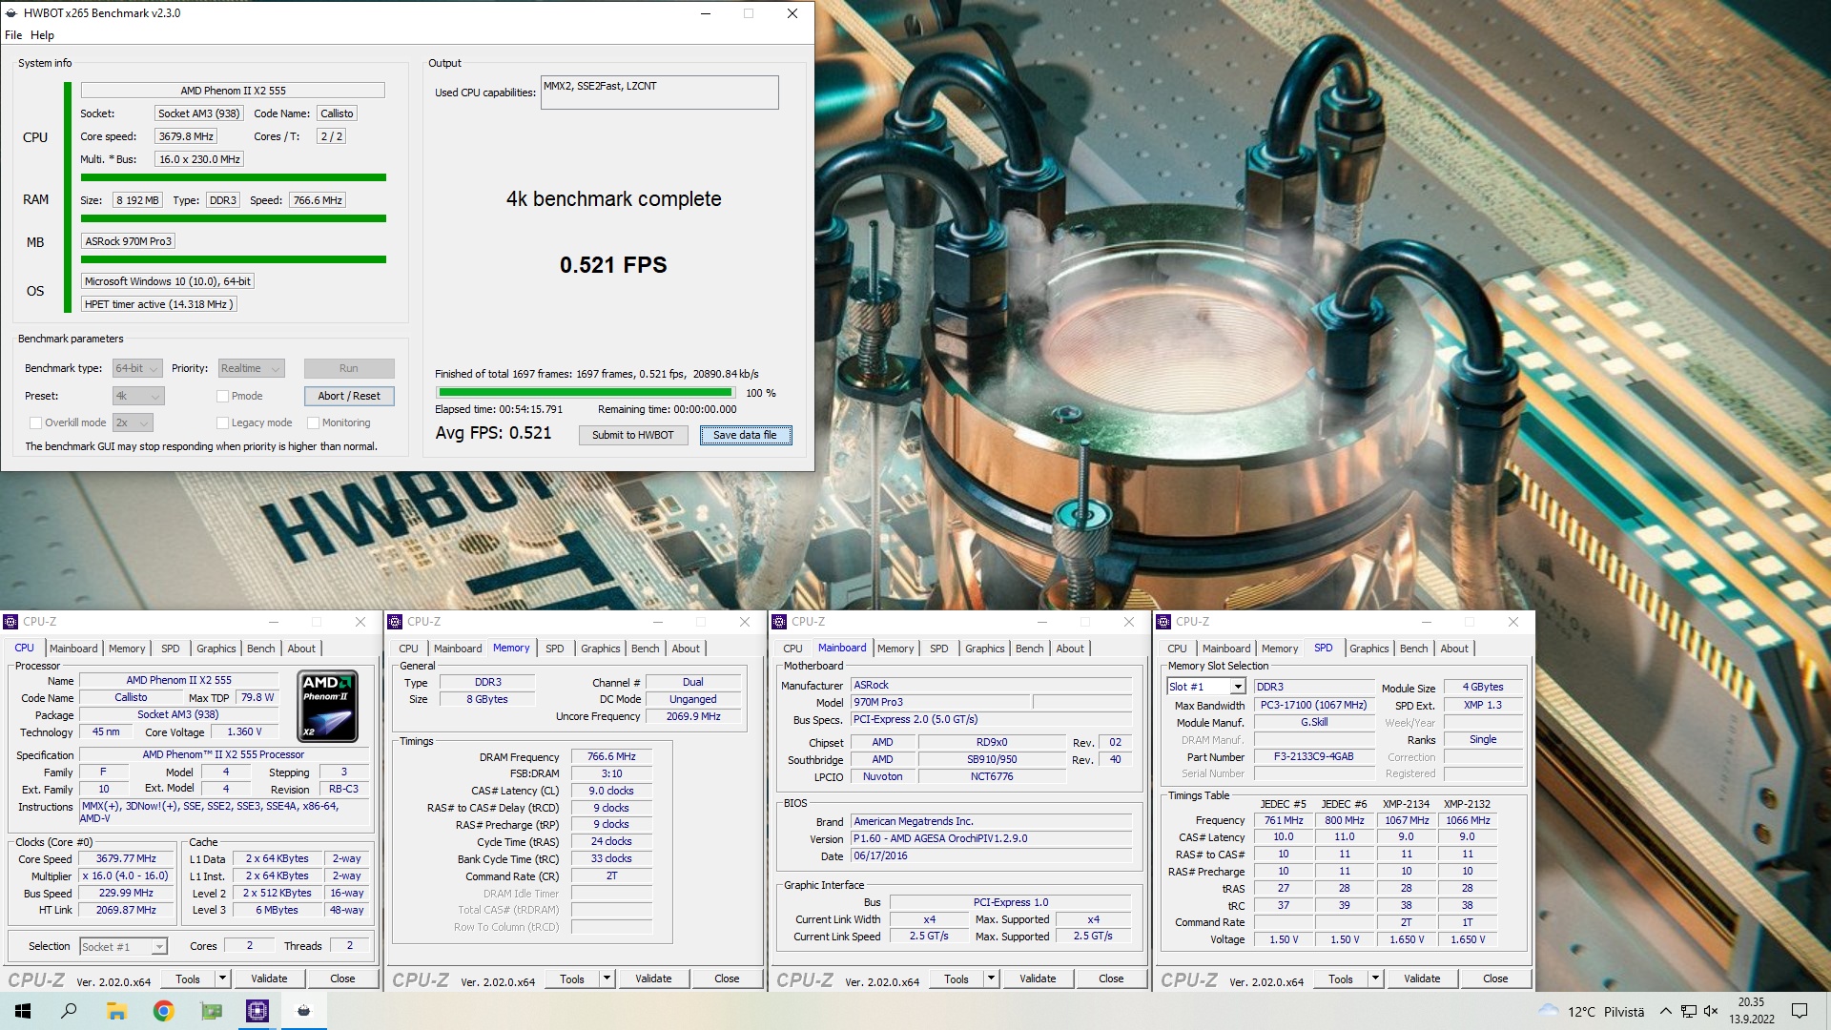This screenshot has width=1831, height=1030.
Task: Click the HT Link 2069.87 MHz value
Action: [x=126, y=911]
